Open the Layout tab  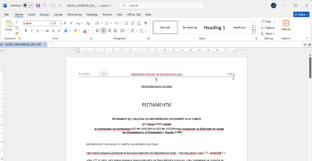point(58,15)
